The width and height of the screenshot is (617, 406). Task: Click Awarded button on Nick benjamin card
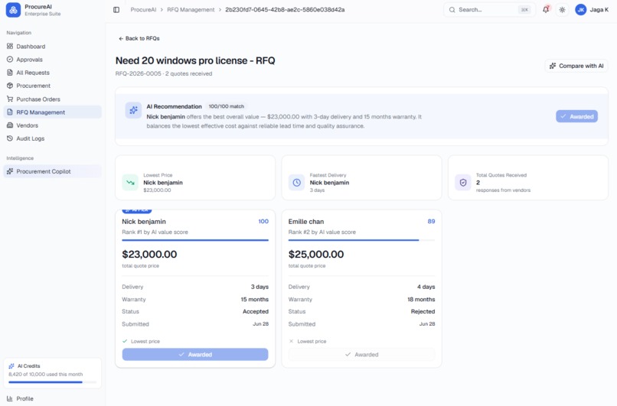tap(195, 354)
